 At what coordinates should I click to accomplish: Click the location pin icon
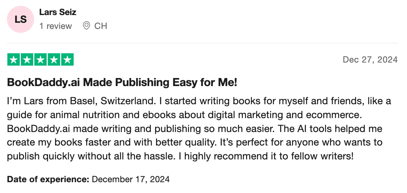[87, 26]
